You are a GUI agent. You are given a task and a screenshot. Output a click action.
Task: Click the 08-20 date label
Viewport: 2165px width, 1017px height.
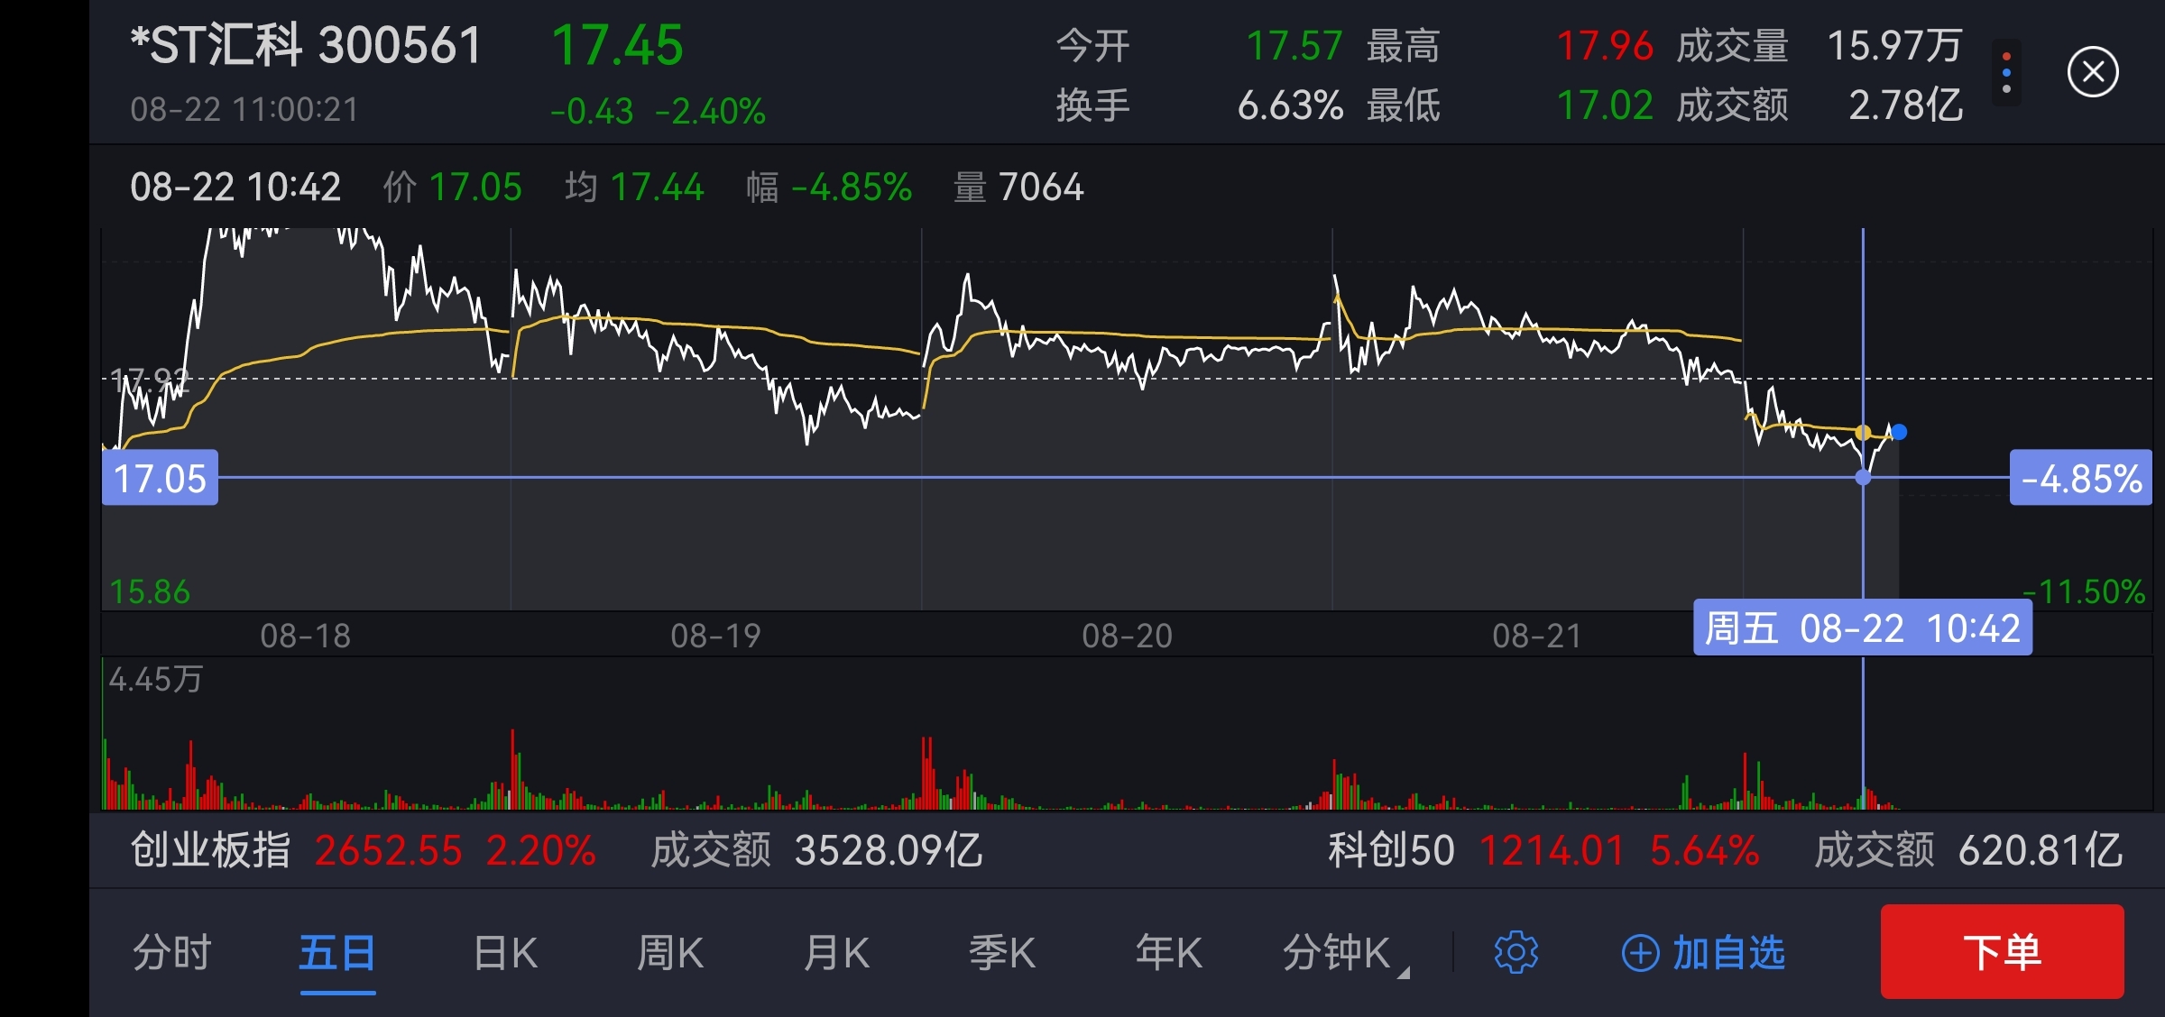pos(1128,636)
